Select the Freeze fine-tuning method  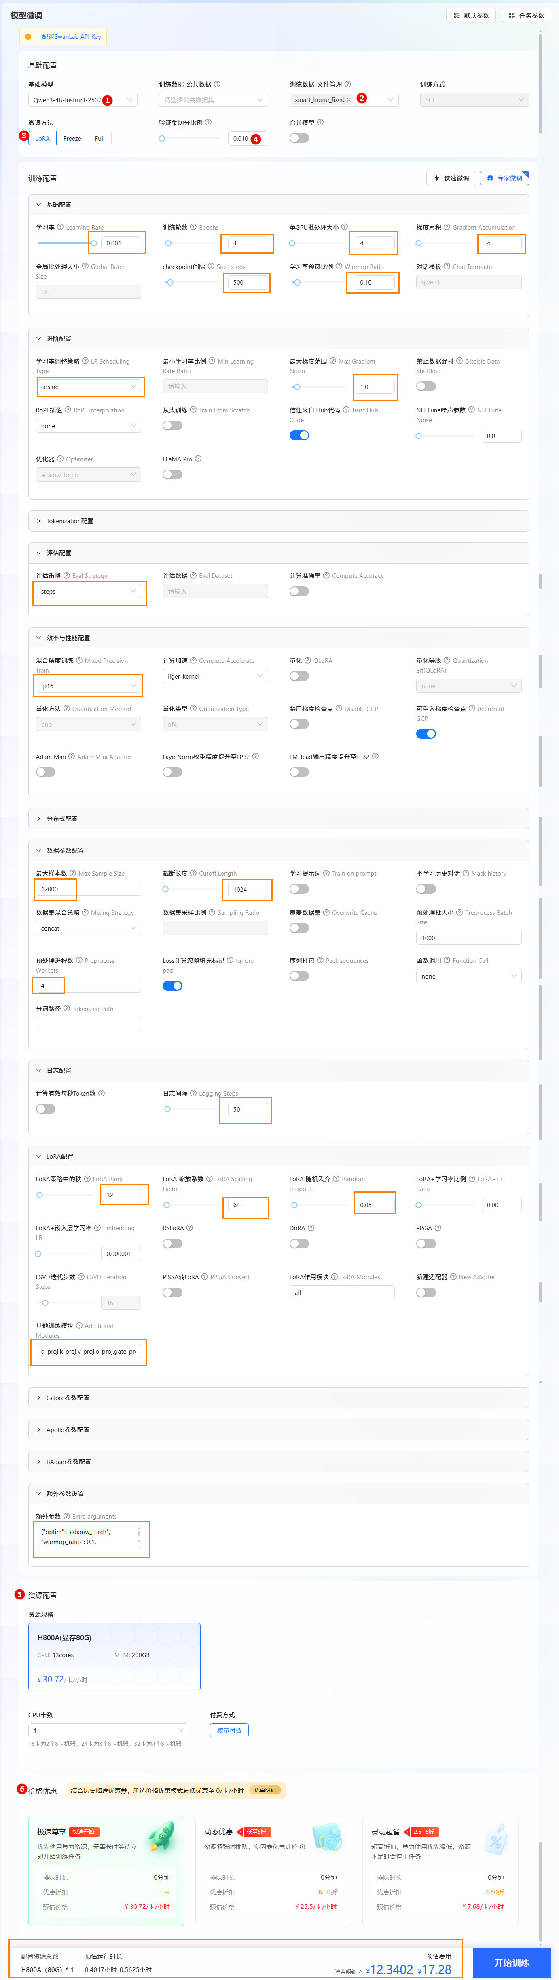point(72,138)
